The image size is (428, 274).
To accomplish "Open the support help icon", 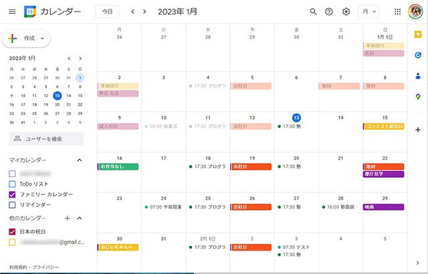I will pyautogui.click(x=329, y=11).
